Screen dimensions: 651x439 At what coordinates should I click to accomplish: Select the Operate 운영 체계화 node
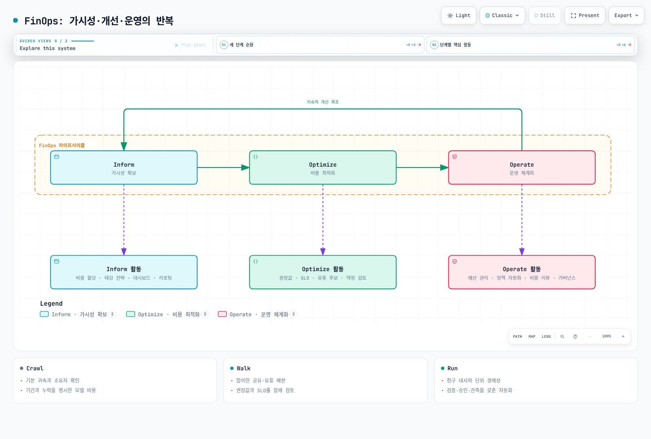[522, 167]
